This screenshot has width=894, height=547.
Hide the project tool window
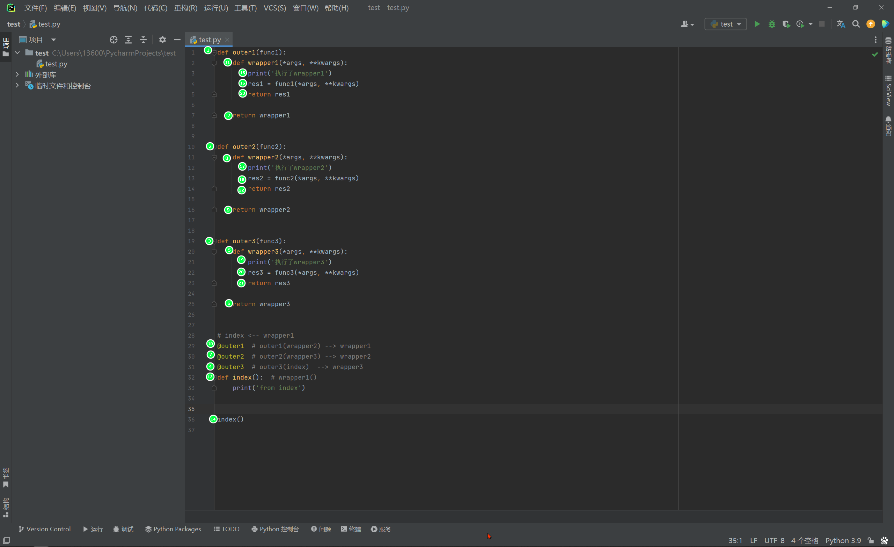177,39
